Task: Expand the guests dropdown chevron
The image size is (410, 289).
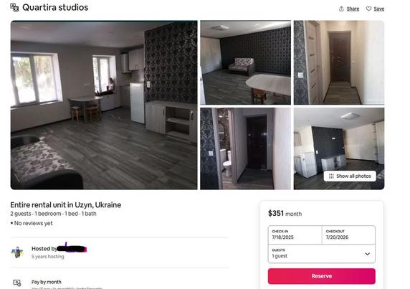Action: [x=368, y=254]
